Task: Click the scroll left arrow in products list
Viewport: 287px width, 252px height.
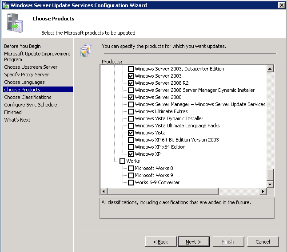Action: pos(104,192)
